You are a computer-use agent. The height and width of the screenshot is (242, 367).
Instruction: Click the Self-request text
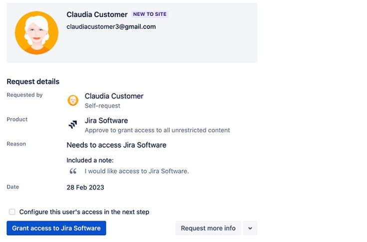click(x=102, y=106)
